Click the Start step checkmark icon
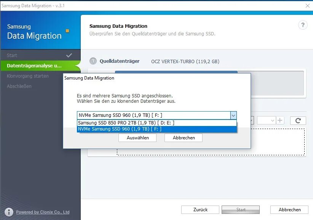This screenshot has width=313, height=220. click(x=69, y=55)
